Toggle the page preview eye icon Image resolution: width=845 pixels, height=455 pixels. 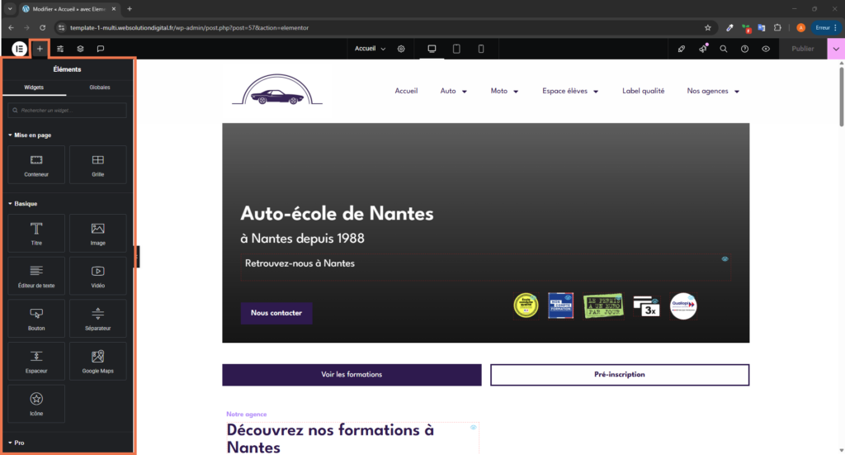tap(766, 49)
